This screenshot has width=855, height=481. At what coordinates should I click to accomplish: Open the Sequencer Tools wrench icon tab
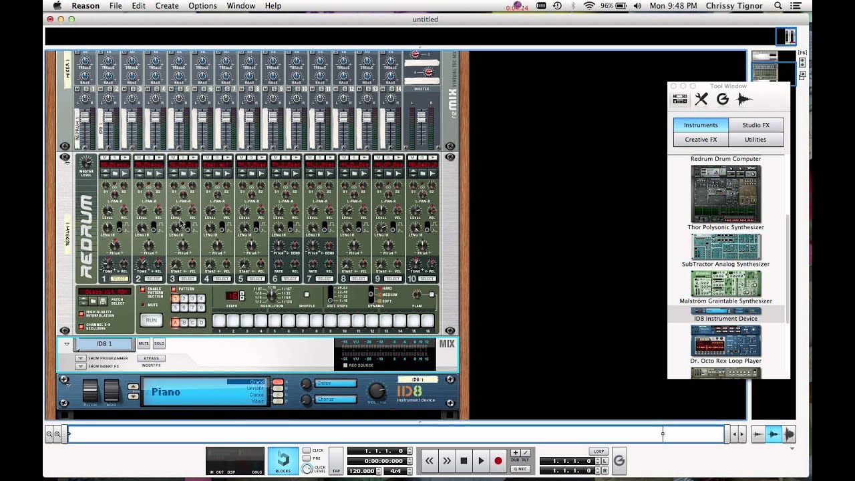[x=701, y=100]
